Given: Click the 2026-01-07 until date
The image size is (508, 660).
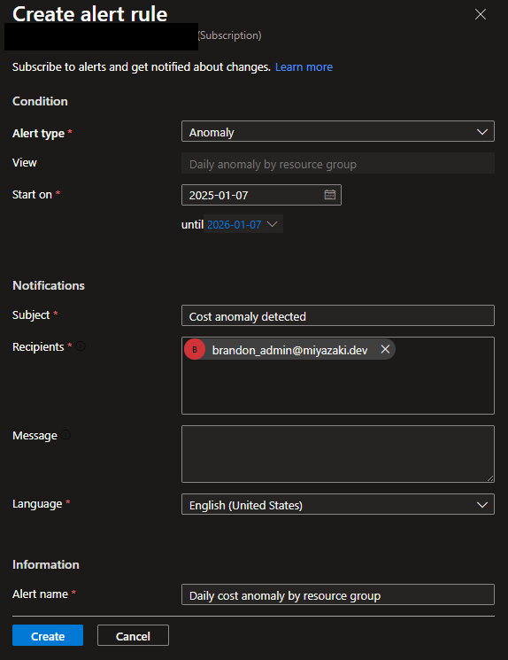Looking at the screenshot, I should [x=235, y=225].
